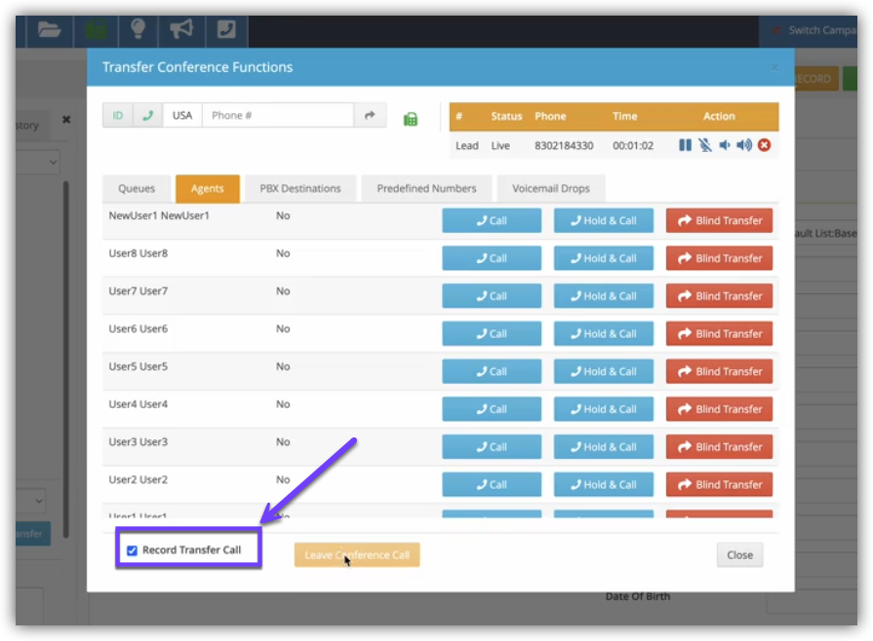Open the PBX Destinations tab

300,188
